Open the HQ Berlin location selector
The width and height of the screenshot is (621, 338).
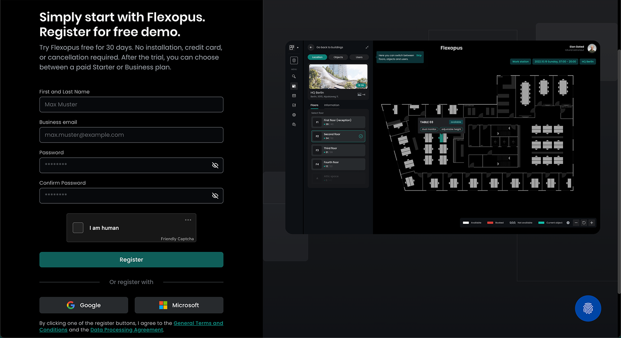tap(587, 62)
